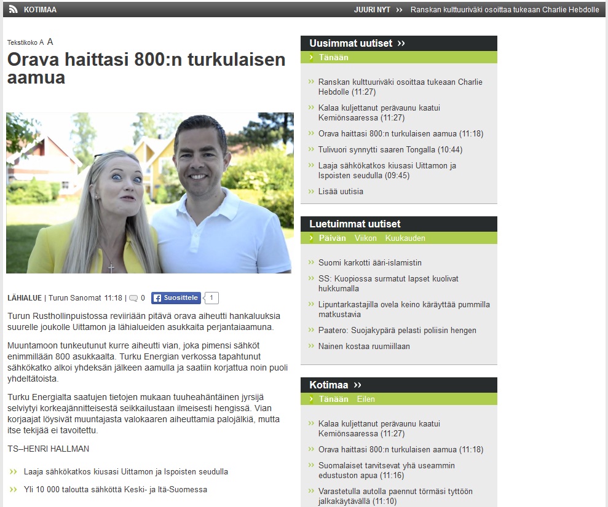Open the Päivän most-read tab
Screen dimensions: 608x507
332,238
